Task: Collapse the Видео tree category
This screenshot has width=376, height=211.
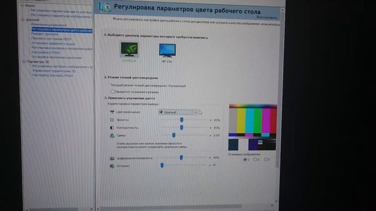Action: (x=22, y=5)
